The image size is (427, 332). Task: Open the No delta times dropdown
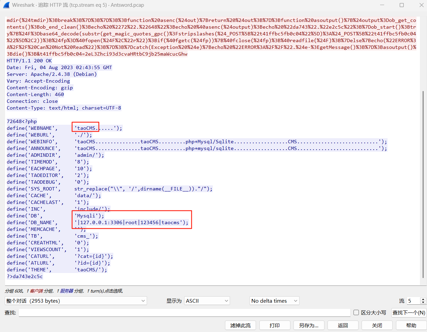pyautogui.click(x=275, y=301)
